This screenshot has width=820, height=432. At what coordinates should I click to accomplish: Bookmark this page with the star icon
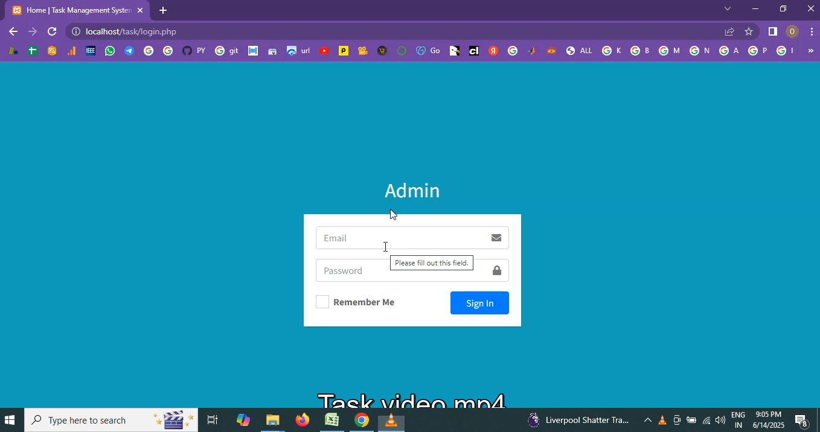[749, 31]
